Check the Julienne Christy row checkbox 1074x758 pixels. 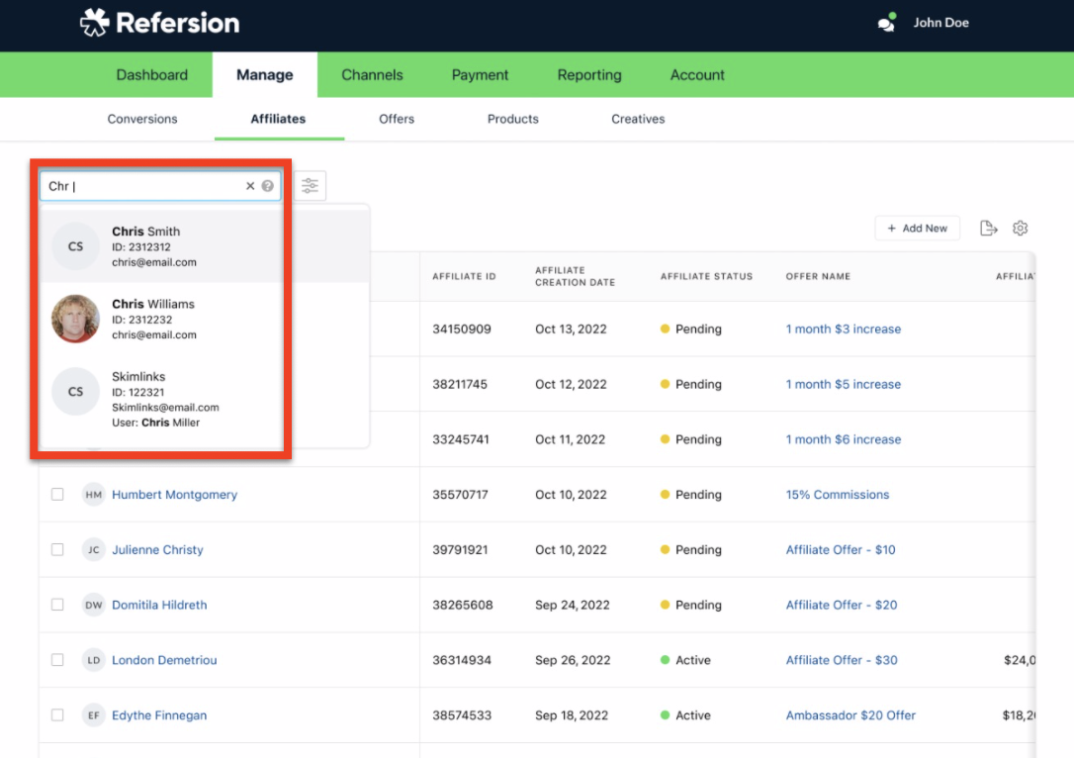(x=57, y=549)
